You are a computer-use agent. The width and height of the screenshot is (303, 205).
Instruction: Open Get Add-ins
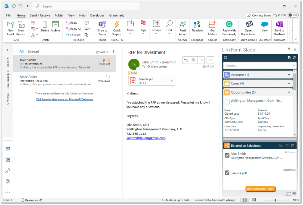pos(212,28)
